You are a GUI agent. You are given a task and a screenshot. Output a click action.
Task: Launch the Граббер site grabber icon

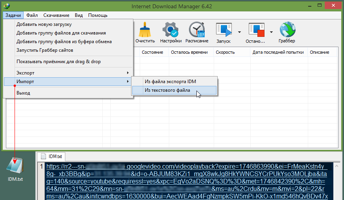coord(287,30)
